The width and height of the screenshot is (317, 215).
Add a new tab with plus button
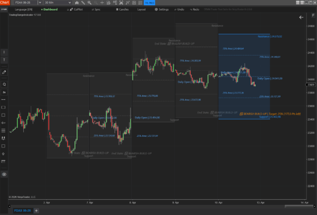click(36, 211)
